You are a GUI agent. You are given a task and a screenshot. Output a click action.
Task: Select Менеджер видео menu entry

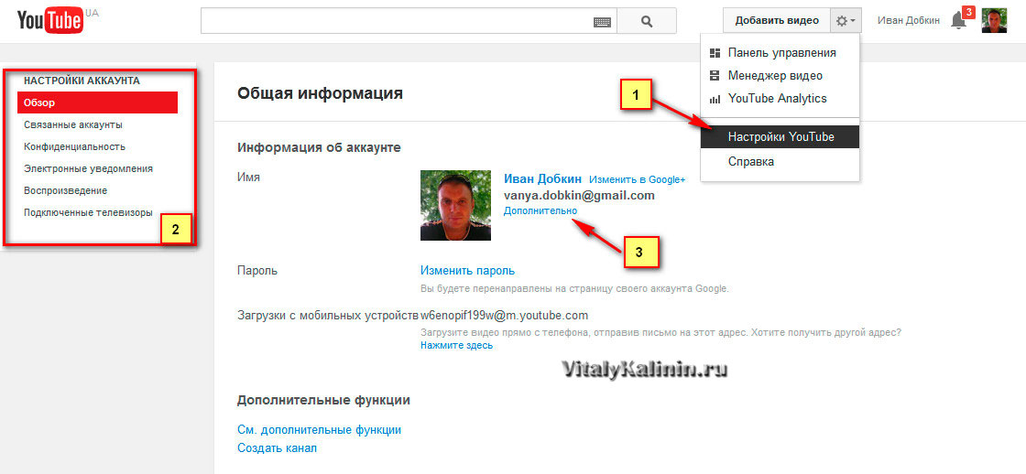(x=775, y=75)
